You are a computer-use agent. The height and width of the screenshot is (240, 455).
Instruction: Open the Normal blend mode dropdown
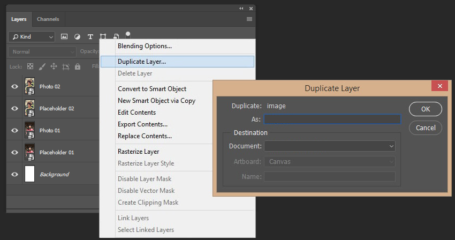tap(42, 52)
